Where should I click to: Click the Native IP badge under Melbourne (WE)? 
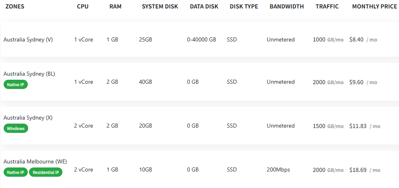click(16, 172)
